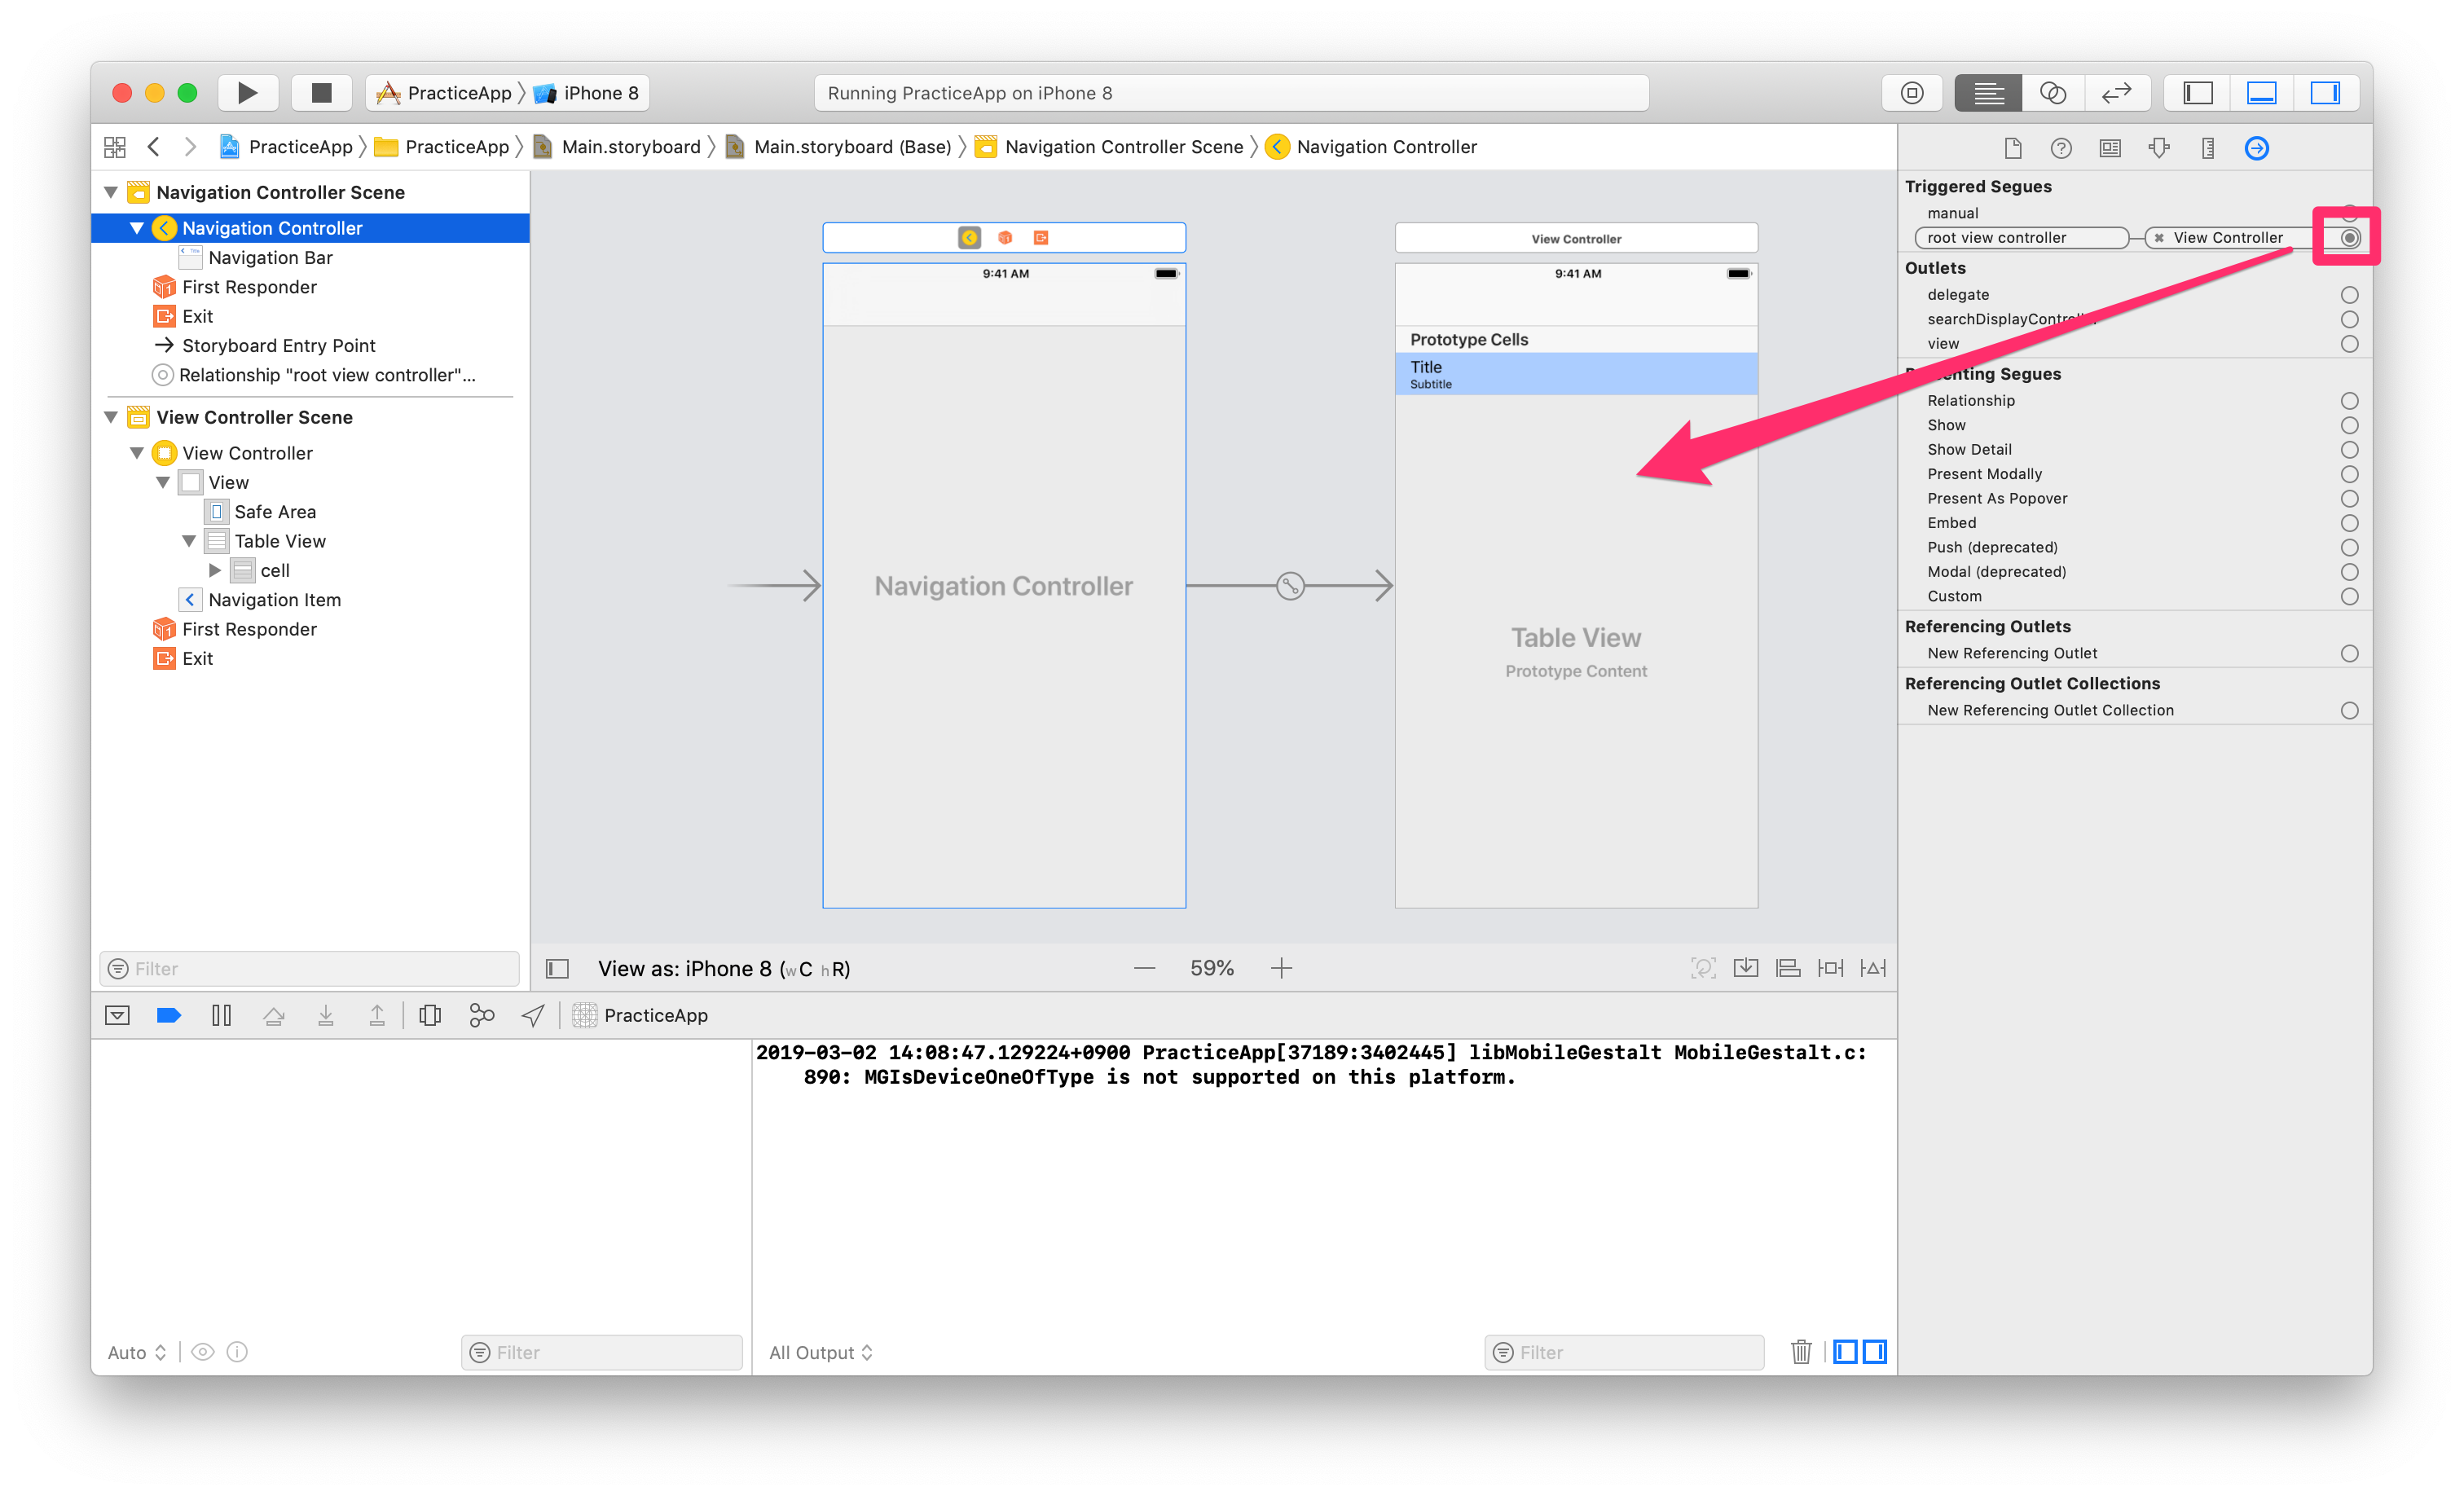
Task: Click the Pause execution button
Action: 221,1015
